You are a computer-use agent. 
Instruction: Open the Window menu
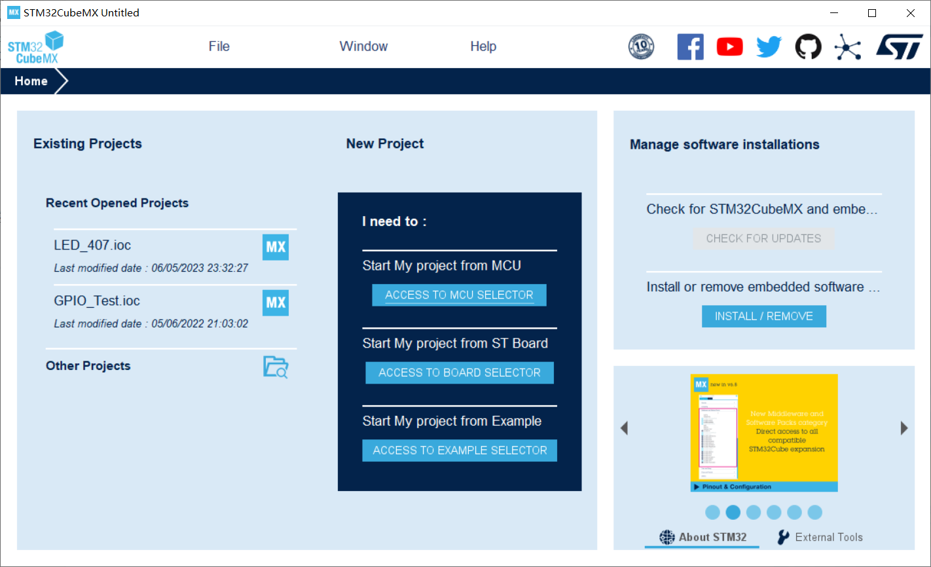pyautogui.click(x=363, y=46)
